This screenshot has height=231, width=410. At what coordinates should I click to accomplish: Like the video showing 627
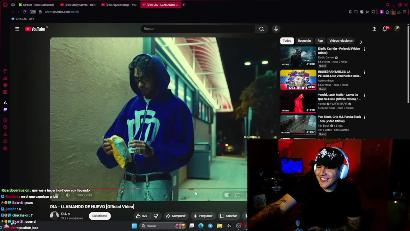pyautogui.click(x=142, y=216)
